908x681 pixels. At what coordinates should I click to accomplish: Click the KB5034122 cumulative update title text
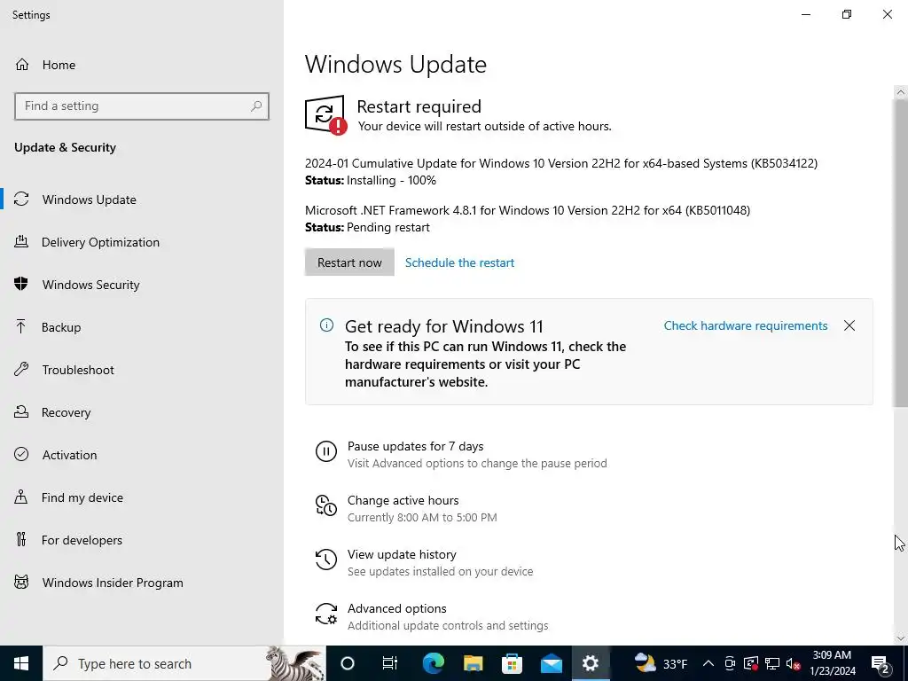click(561, 163)
